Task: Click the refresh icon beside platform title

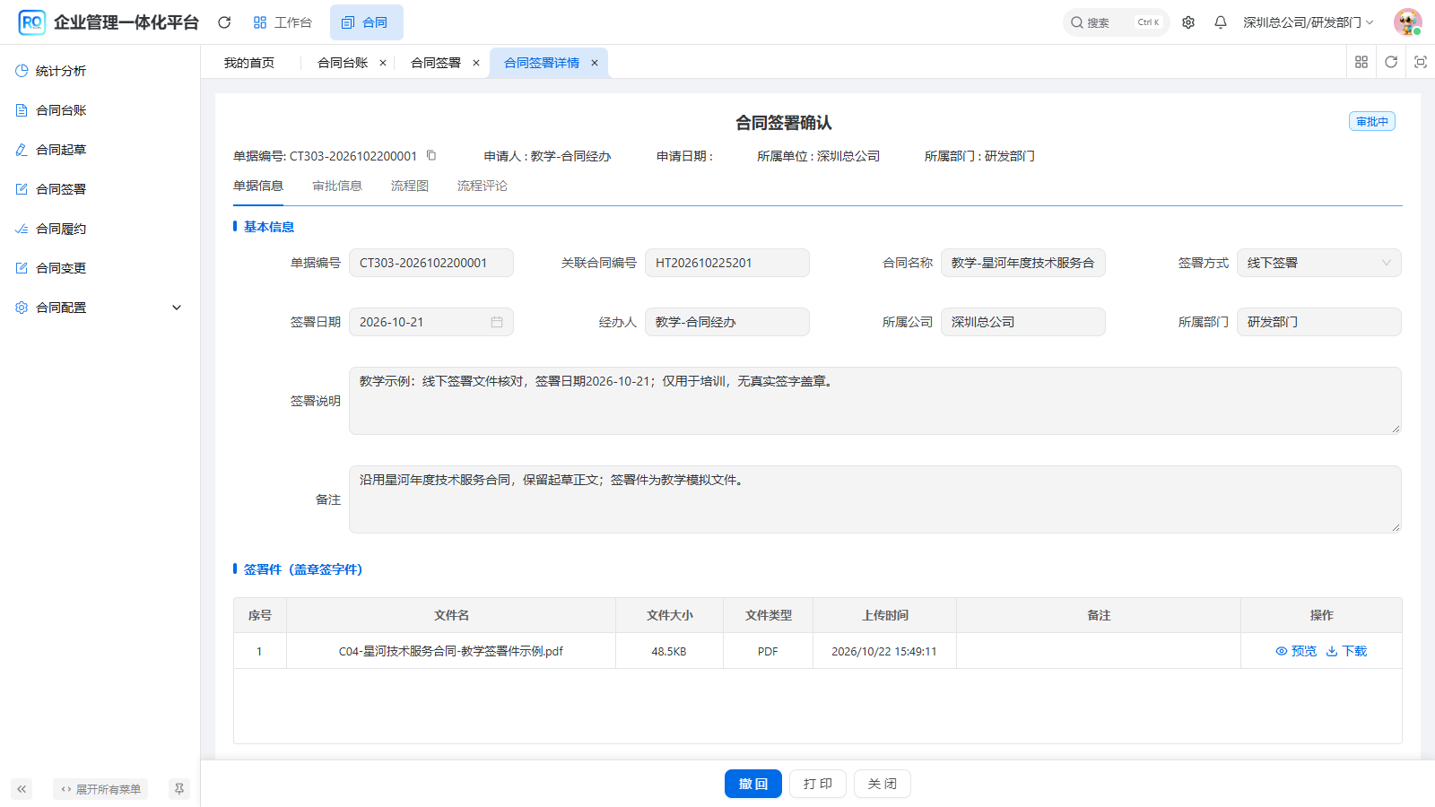Action: [224, 22]
